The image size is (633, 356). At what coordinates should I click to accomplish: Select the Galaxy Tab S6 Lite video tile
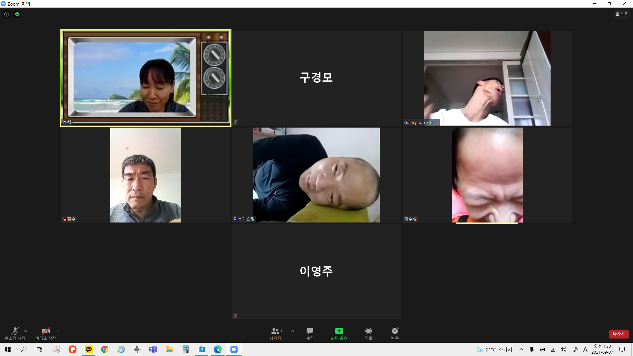coord(487,78)
